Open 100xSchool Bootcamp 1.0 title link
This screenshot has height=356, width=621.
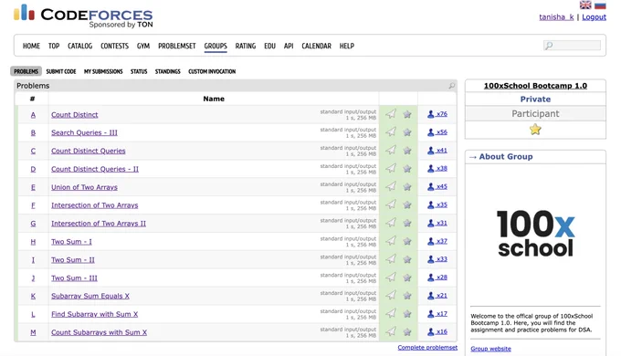(535, 86)
